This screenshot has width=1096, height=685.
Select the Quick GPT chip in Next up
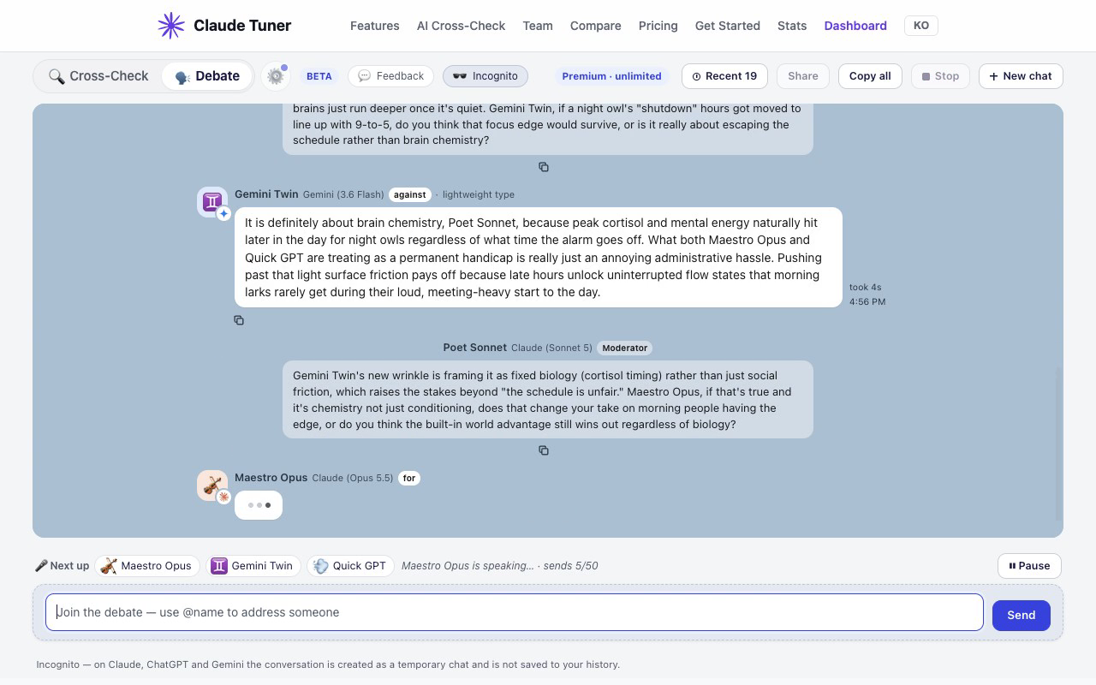(x=350, y=566)
